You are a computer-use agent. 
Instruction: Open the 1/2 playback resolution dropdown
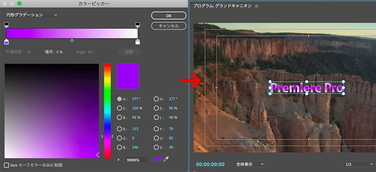click(x=359, y=164)
